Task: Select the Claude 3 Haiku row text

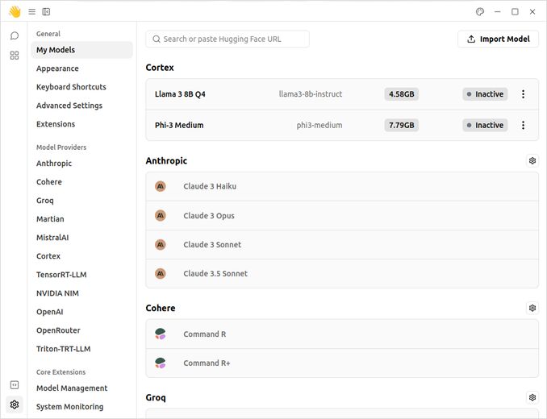Action: click(x=210, y=186)
